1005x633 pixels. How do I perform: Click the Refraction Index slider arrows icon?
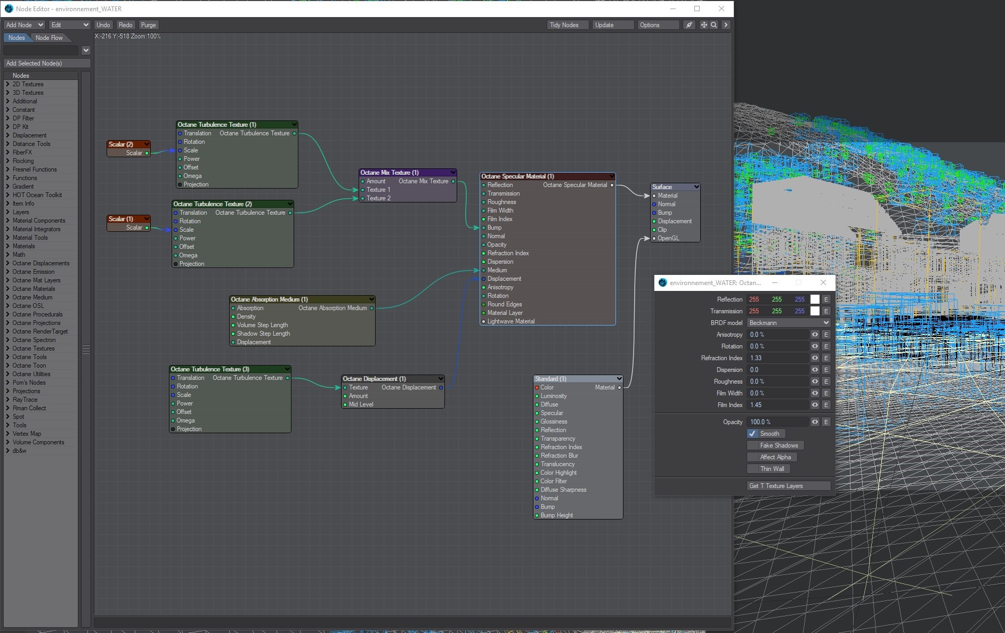(x=815, y=358)
